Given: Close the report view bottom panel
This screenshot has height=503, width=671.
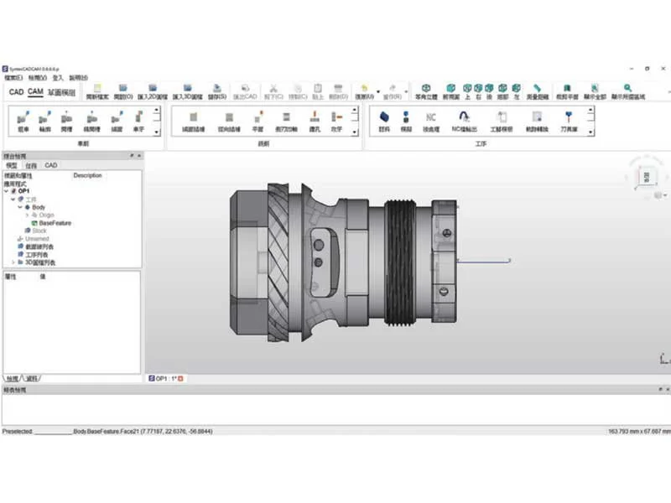Looking at the screenshot, I should point(668,390).
